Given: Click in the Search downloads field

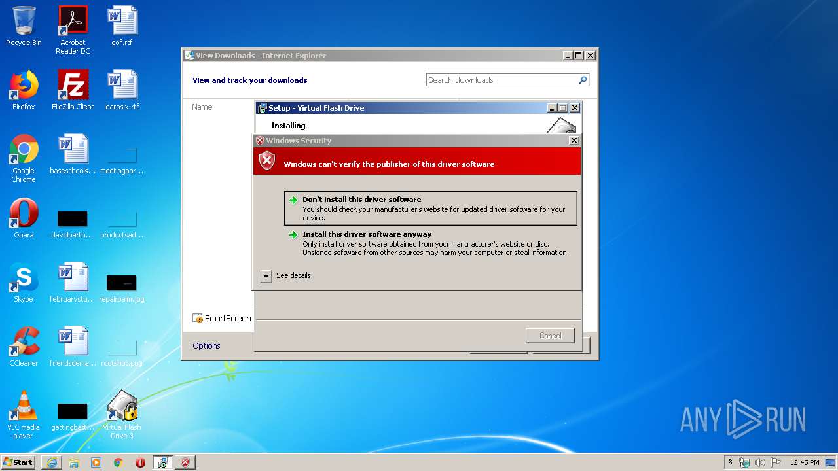Looking at the screenshot, I should pyautogui.click(x=501, y=80).
